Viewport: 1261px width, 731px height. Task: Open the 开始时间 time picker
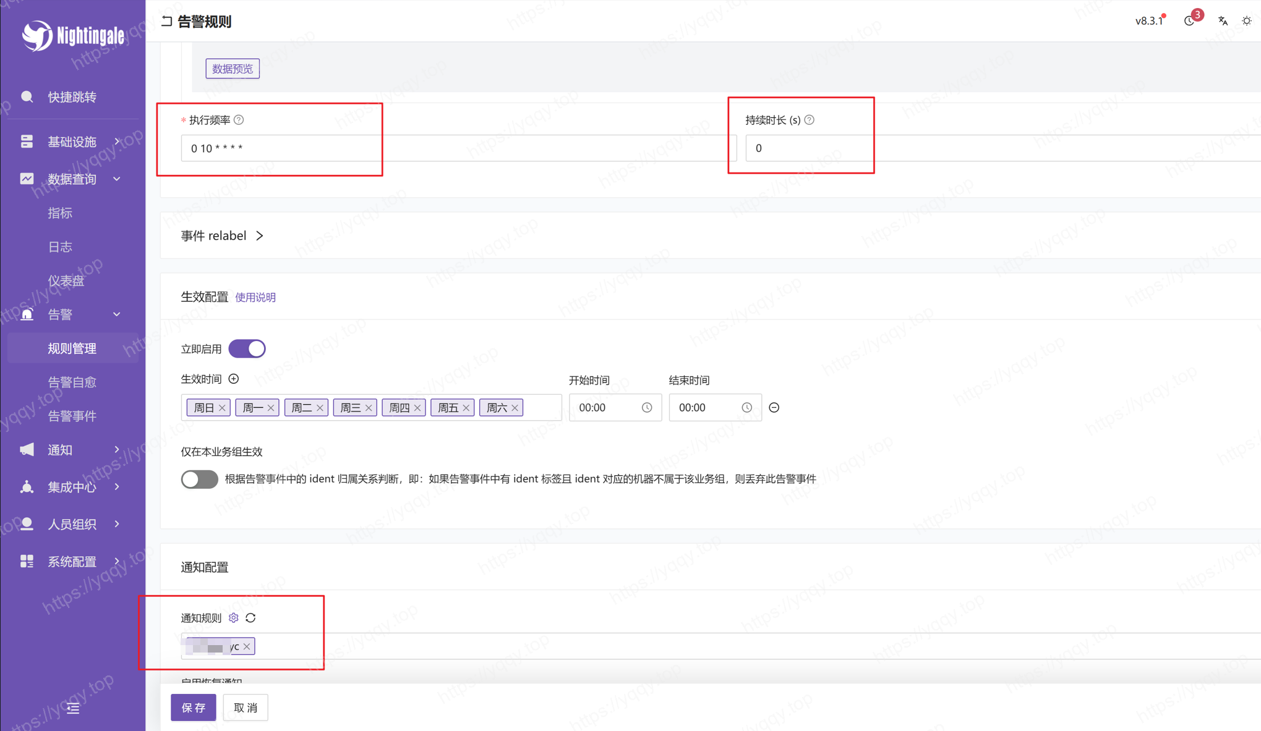pyautogui.click(x=614, y=408)
